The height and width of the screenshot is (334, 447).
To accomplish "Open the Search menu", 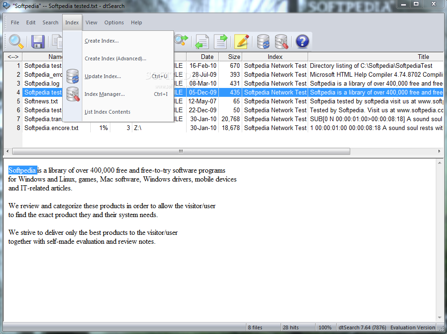I will point(50,22).
